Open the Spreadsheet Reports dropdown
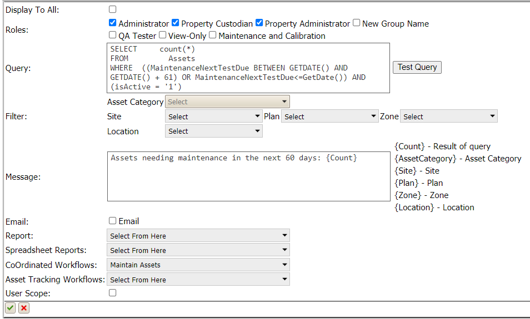The height and width of the screenshot is (319, 530). tap(198, 250)
